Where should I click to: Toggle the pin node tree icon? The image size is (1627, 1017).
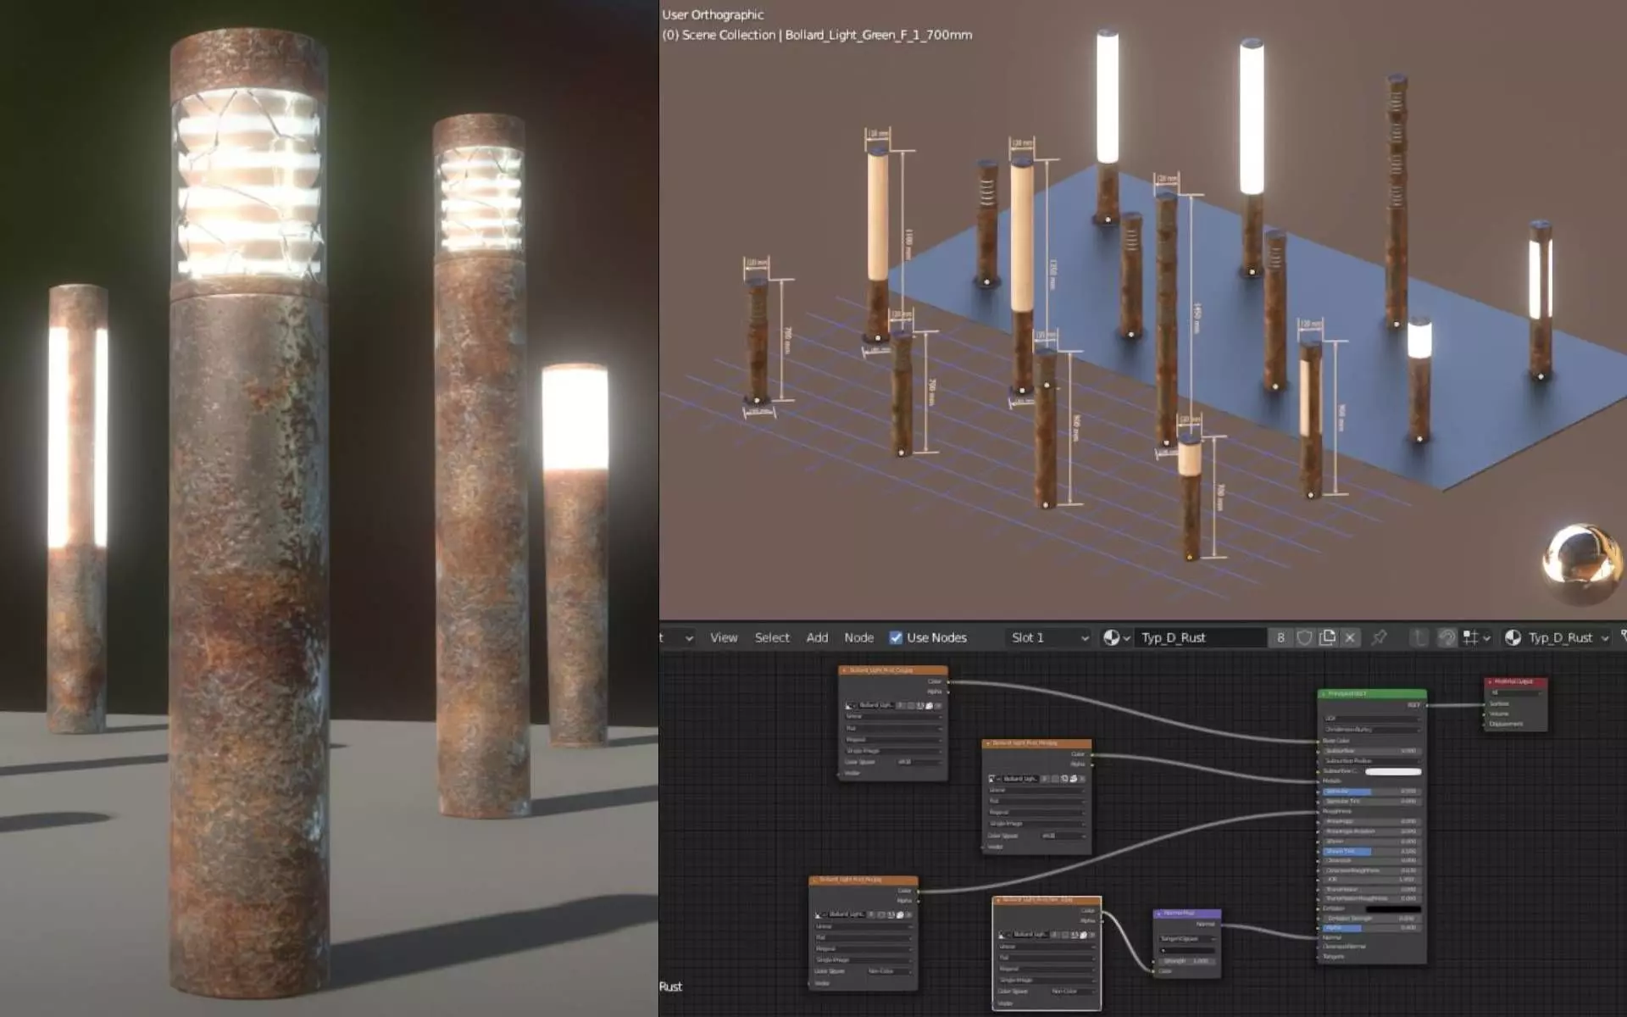point(1379,637)
